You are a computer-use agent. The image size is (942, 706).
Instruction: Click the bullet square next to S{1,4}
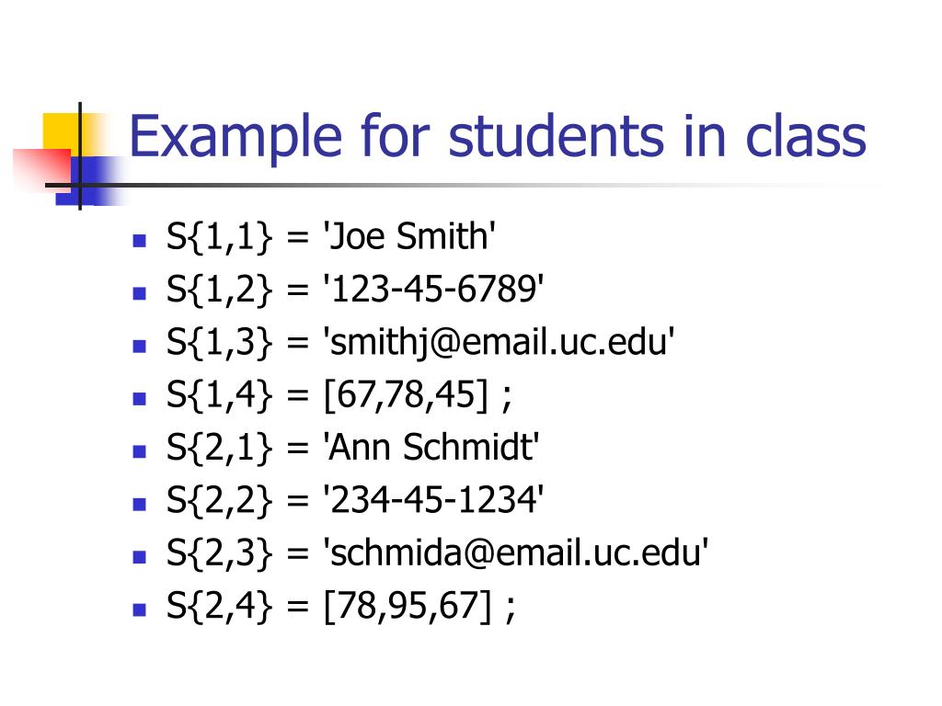tap(140, 399)
